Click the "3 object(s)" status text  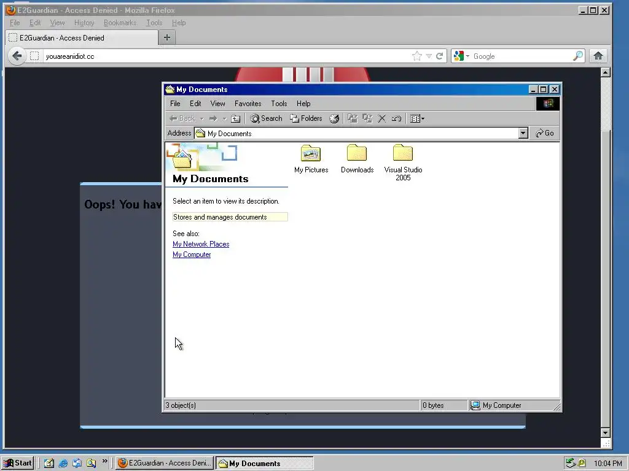pos(181,405)
